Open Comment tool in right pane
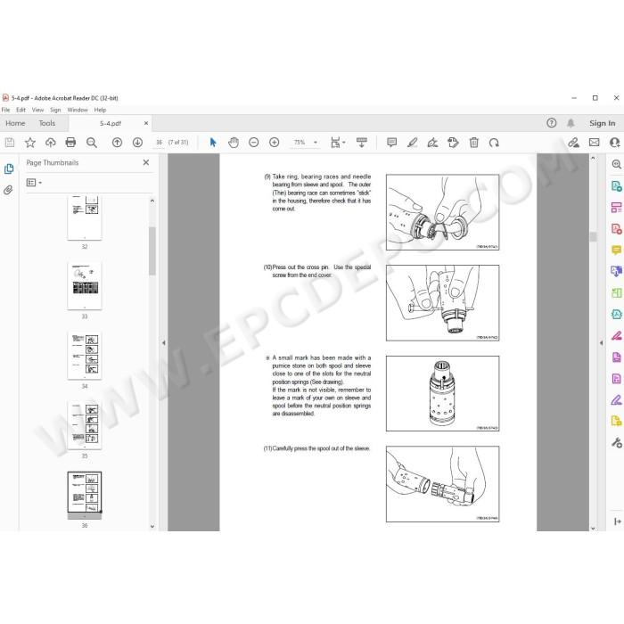Viewport: 624px width, 624px height. 617,250
